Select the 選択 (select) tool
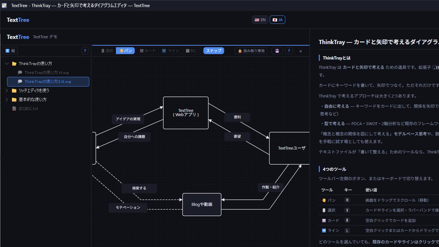This screenshot has height=247, width=439. (107, 51)
